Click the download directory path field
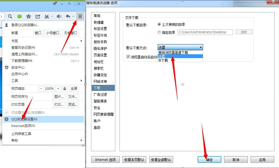Image resolution: width=279 pixels, height=168 pixels. coord(205,32)
